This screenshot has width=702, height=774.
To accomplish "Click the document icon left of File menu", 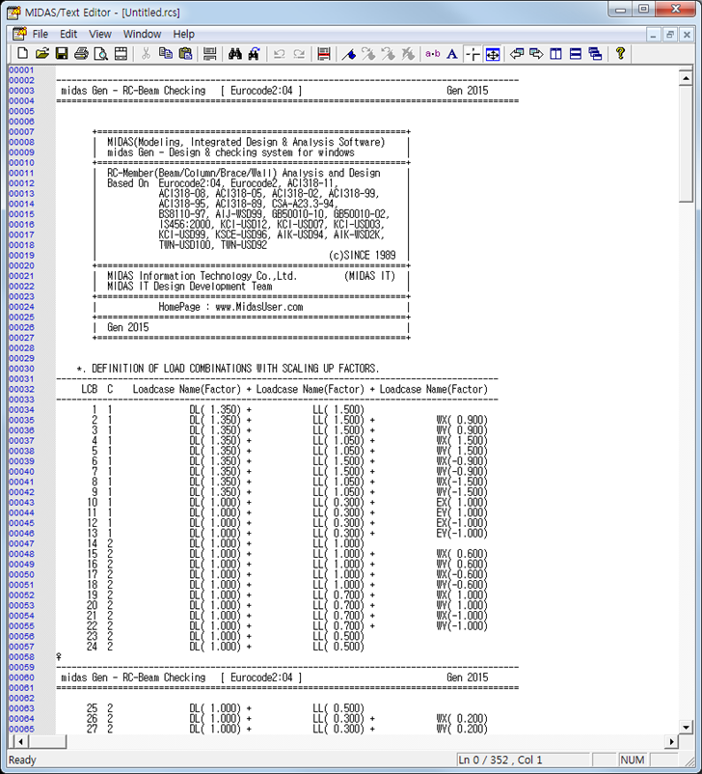I will click(x=19, y=34).
